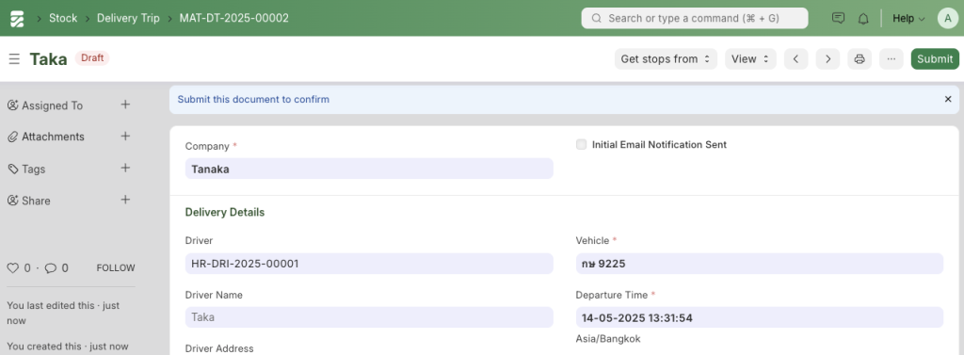The image size is (964, 355).
Task: Add attachment using the plus icon
Action: (x=125, y=136)
